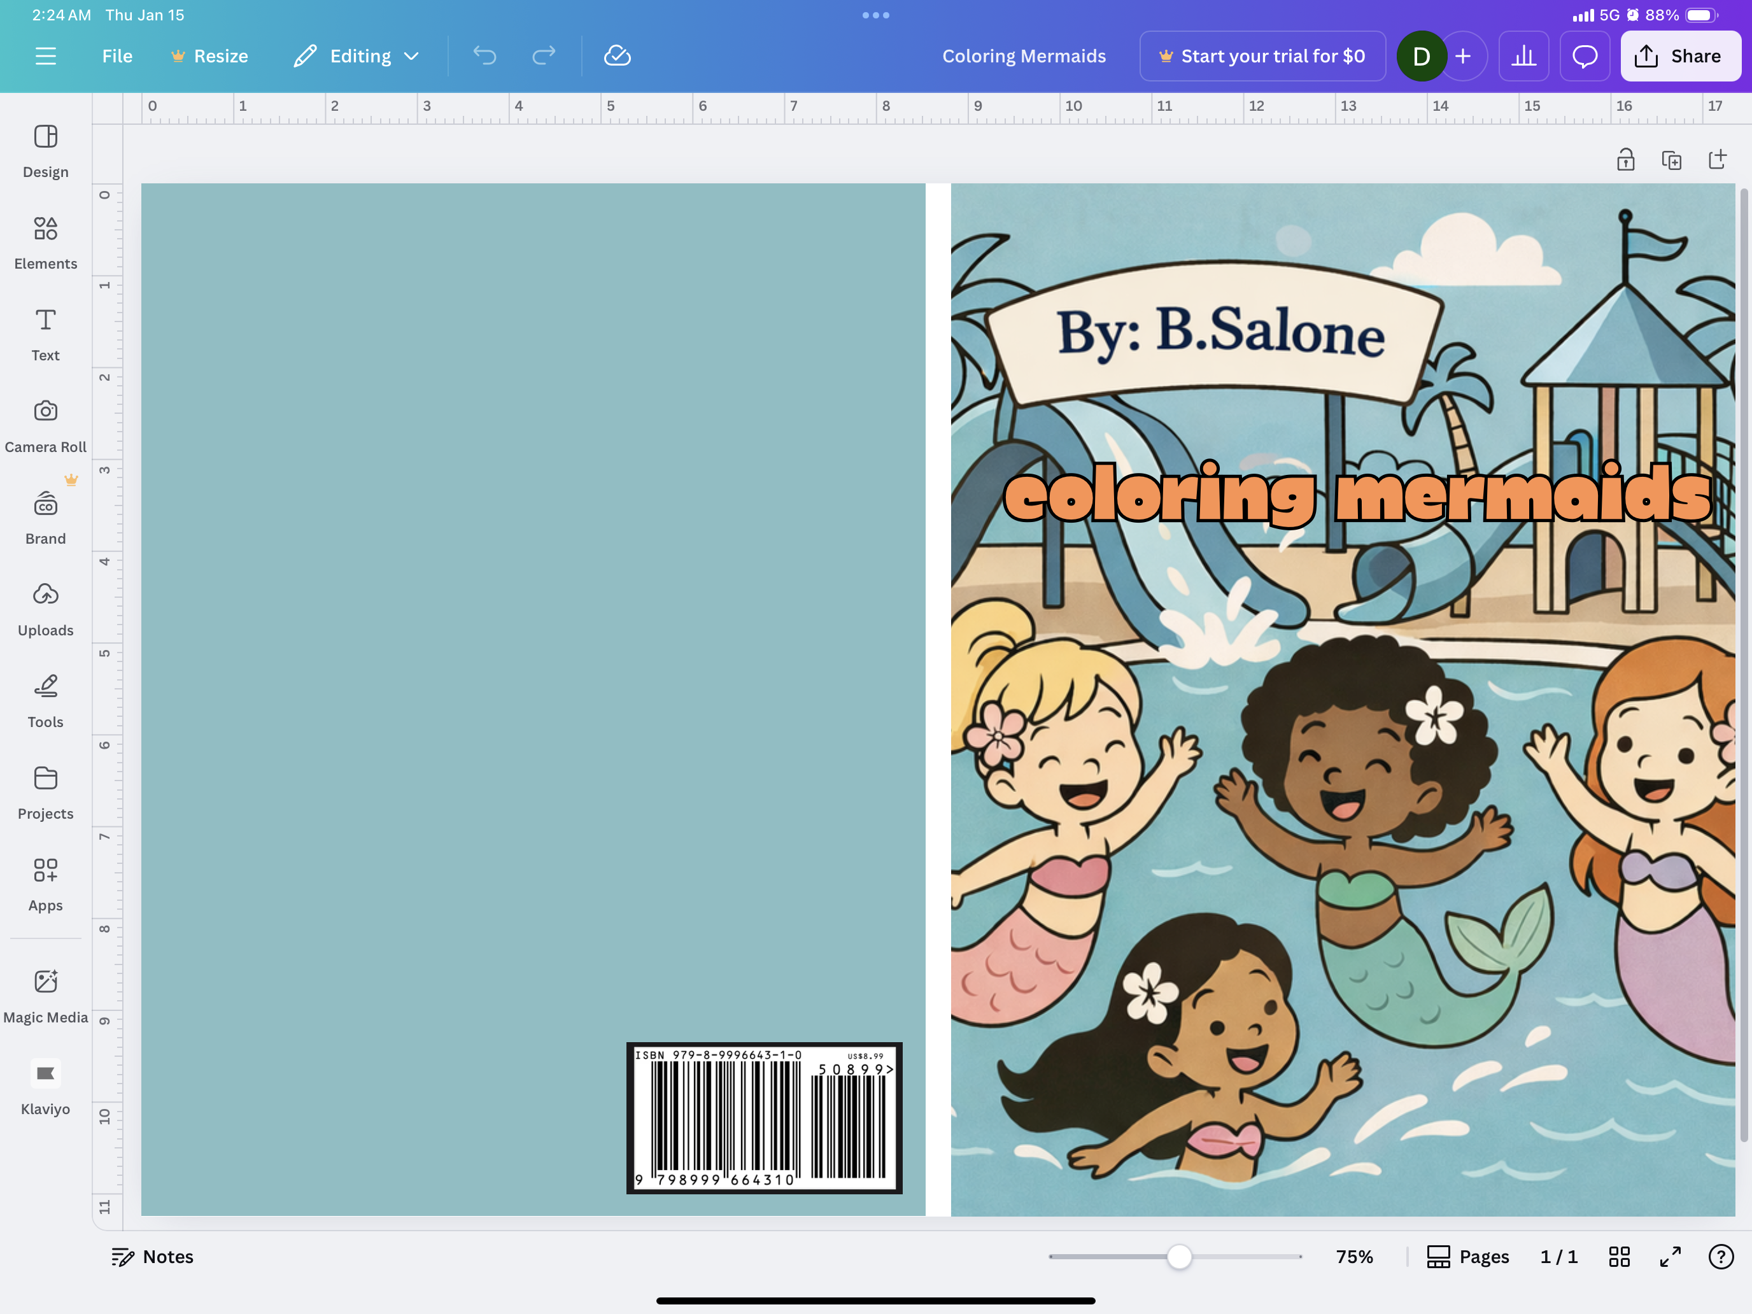1752x1314 pixels.
Task: Tap the three dots multitasking indicator
Action: 876,15
